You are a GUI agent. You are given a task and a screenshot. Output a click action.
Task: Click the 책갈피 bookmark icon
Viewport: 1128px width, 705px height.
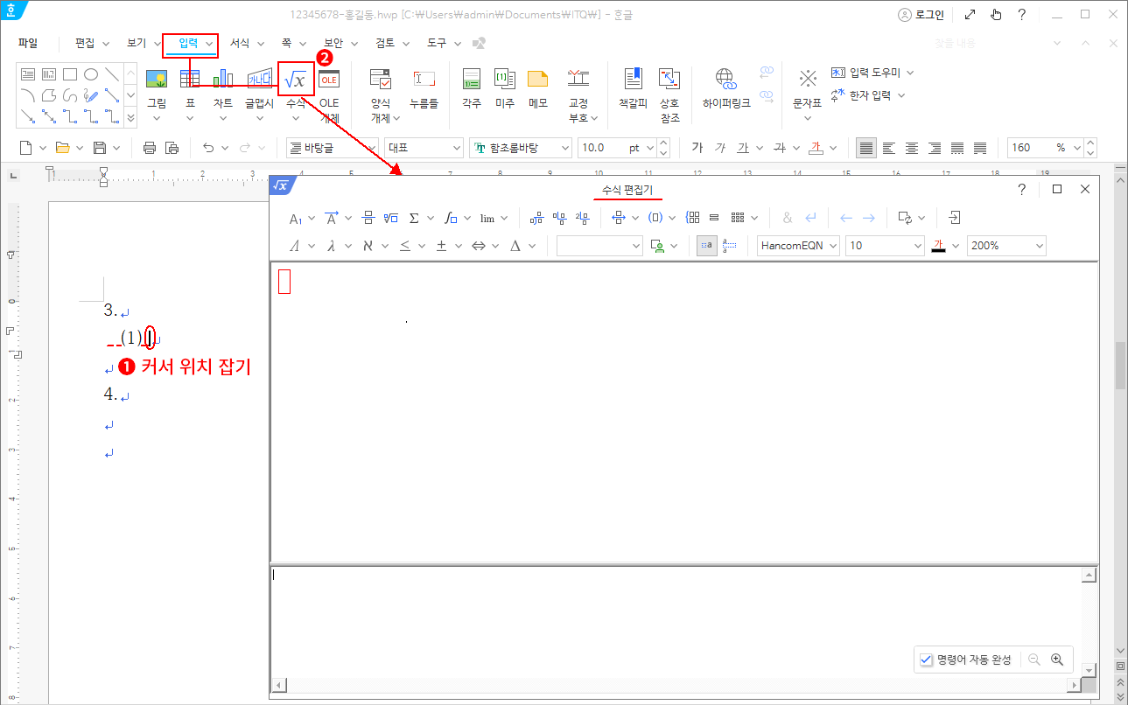click(x=633, y=80)
